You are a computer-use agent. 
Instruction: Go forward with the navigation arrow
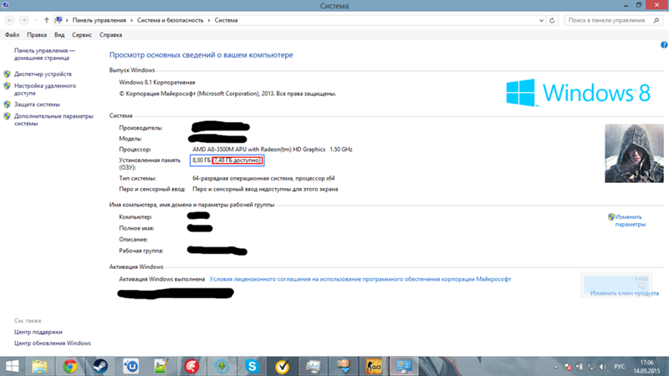pyautogui.click(x=24, y=20)
